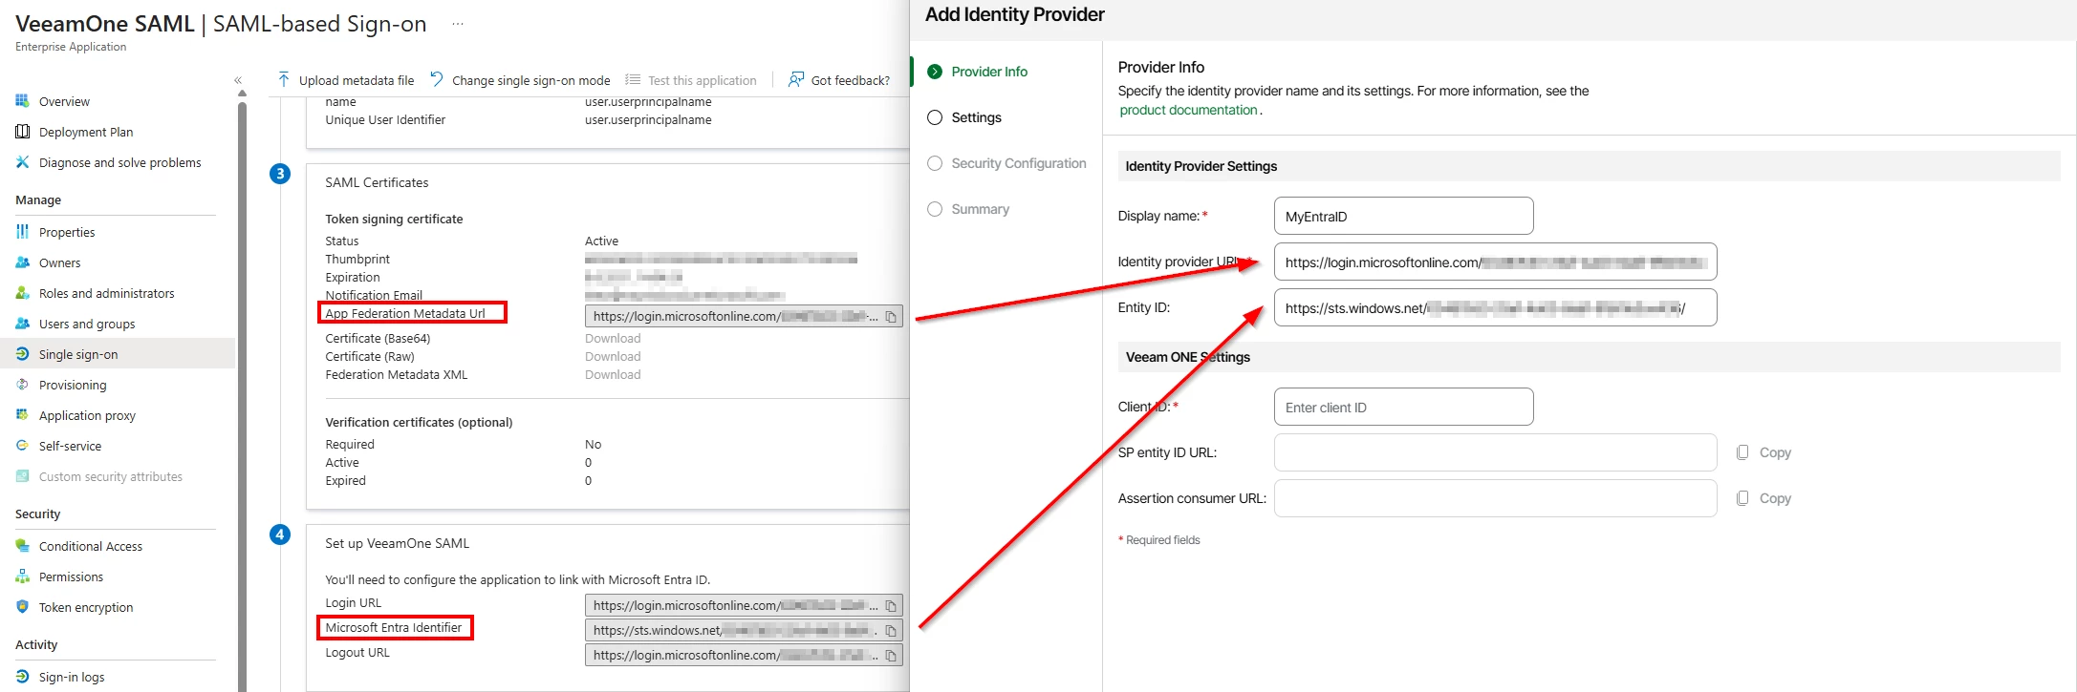2077x692 pixels.
Task: Click the Single sign-on icon
Action: coord(22,353)
